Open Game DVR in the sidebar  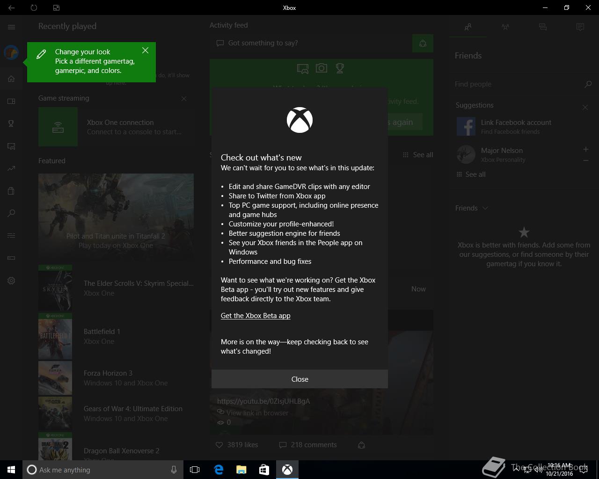(x=11, y=146)
